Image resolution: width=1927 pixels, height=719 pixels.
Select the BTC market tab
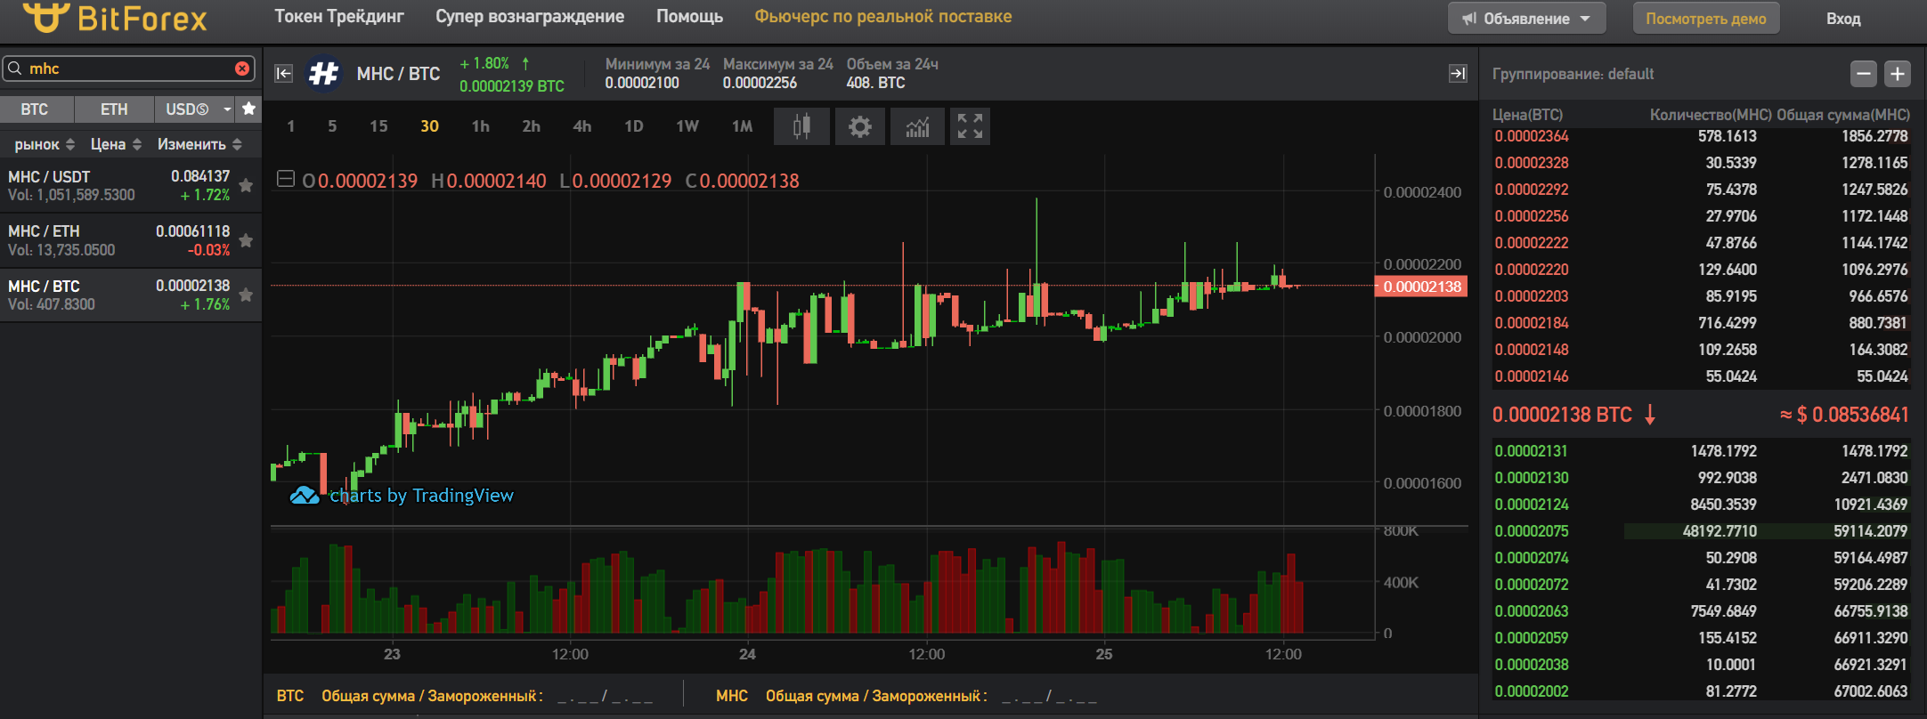[x=35, y=109]
